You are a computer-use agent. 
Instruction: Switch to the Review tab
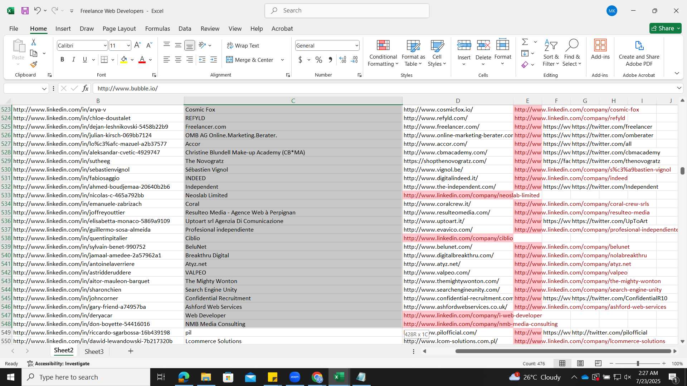tap(210, 29)
